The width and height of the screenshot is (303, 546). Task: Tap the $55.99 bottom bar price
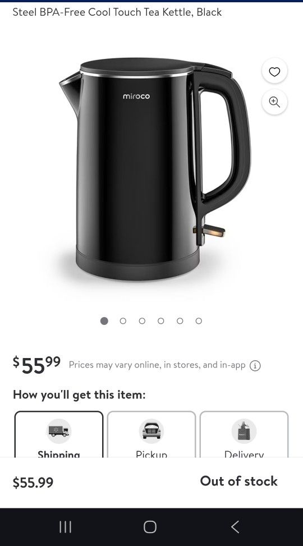coord(33,483)
